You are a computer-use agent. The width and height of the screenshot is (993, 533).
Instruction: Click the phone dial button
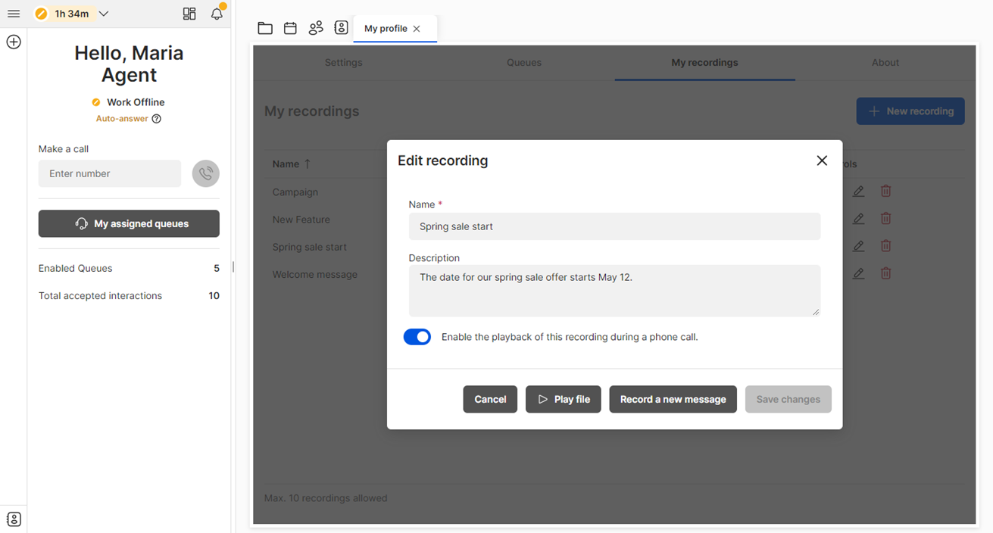pyautogui.click(x=206, y=173)
